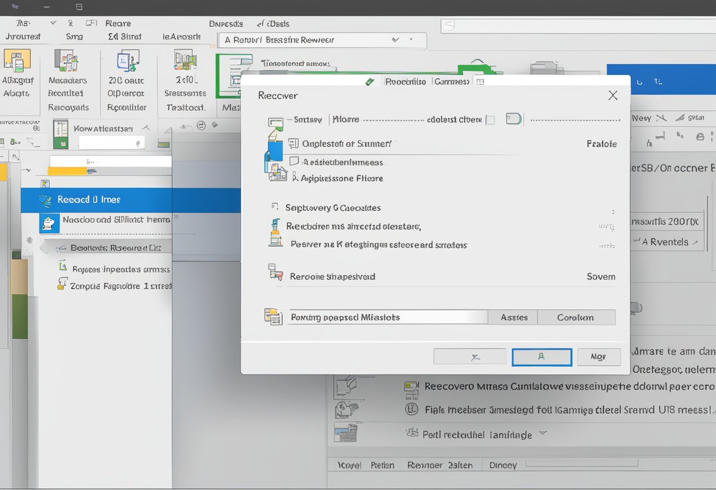This screenshot has height=490, width=716.
Task: Switch the pill toggle in the Recover dialog
Action: coord(513,118)
